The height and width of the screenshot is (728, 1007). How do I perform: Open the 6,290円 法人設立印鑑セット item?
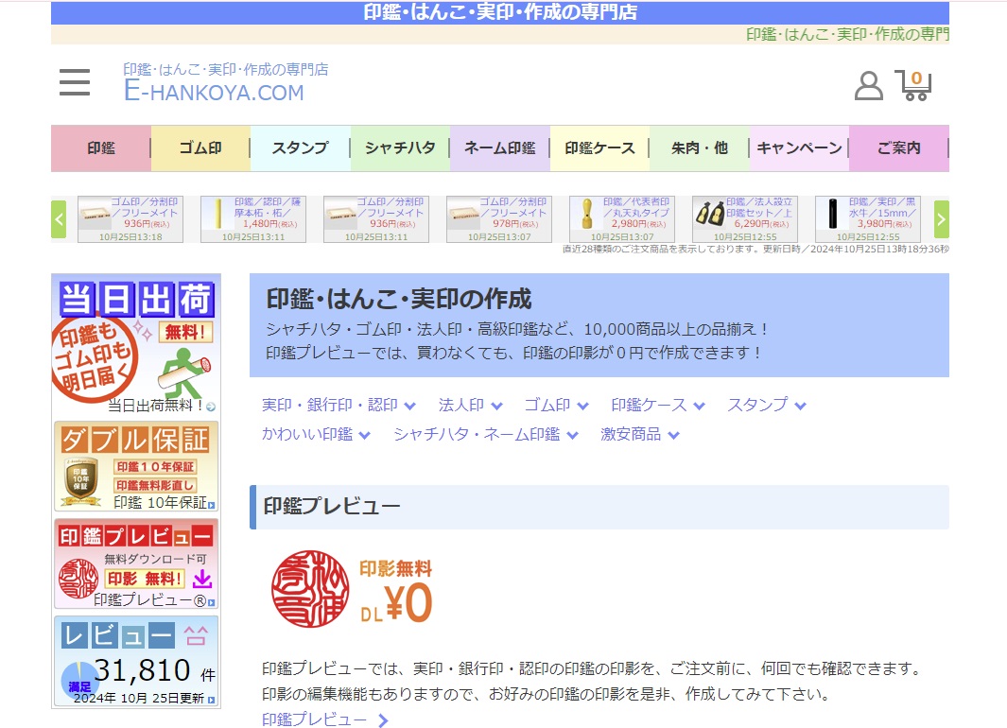click(745, 219)
